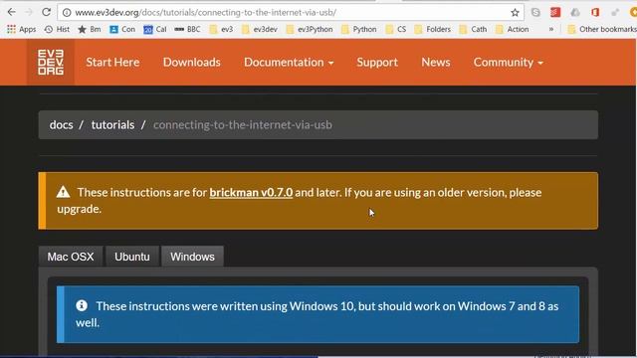Click the docs breadcrumb link
Viewport: 637px width, 358px height.
pyautogui.click(x=62, y=124)
